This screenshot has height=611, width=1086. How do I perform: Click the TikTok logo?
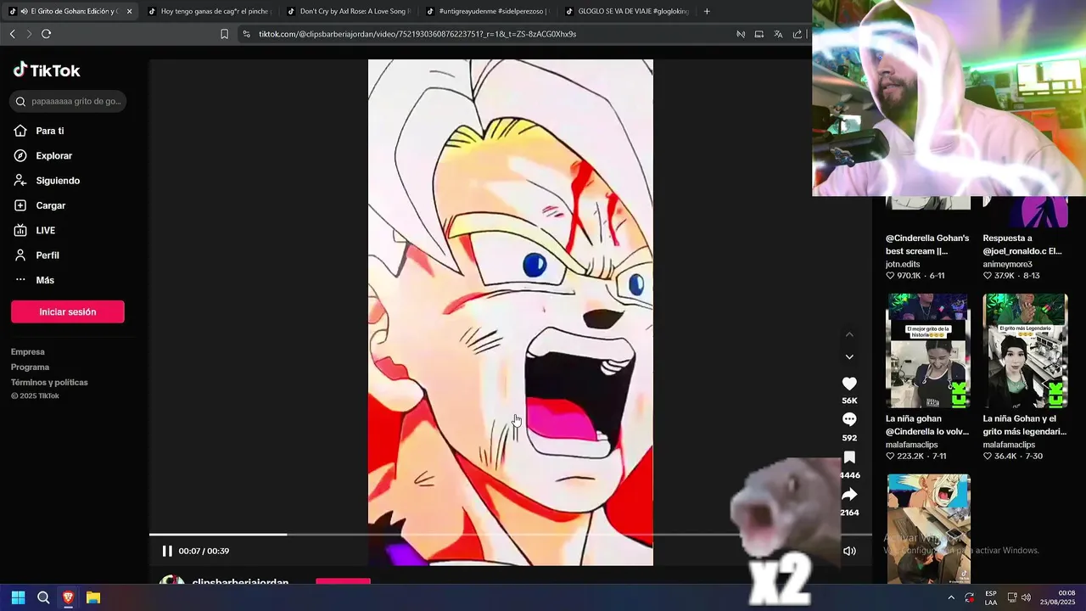(47, 70)
